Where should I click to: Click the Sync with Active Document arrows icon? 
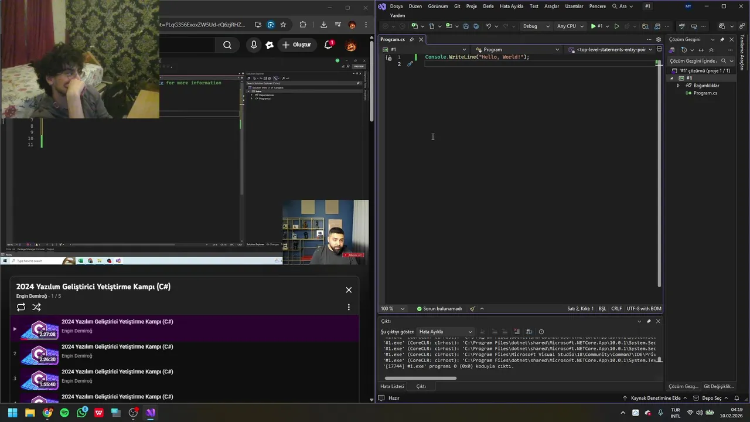[x=701, y=50]
